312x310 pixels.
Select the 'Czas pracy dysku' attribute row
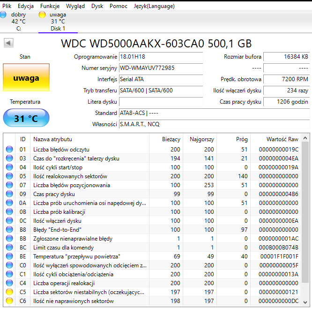point(152,194)
